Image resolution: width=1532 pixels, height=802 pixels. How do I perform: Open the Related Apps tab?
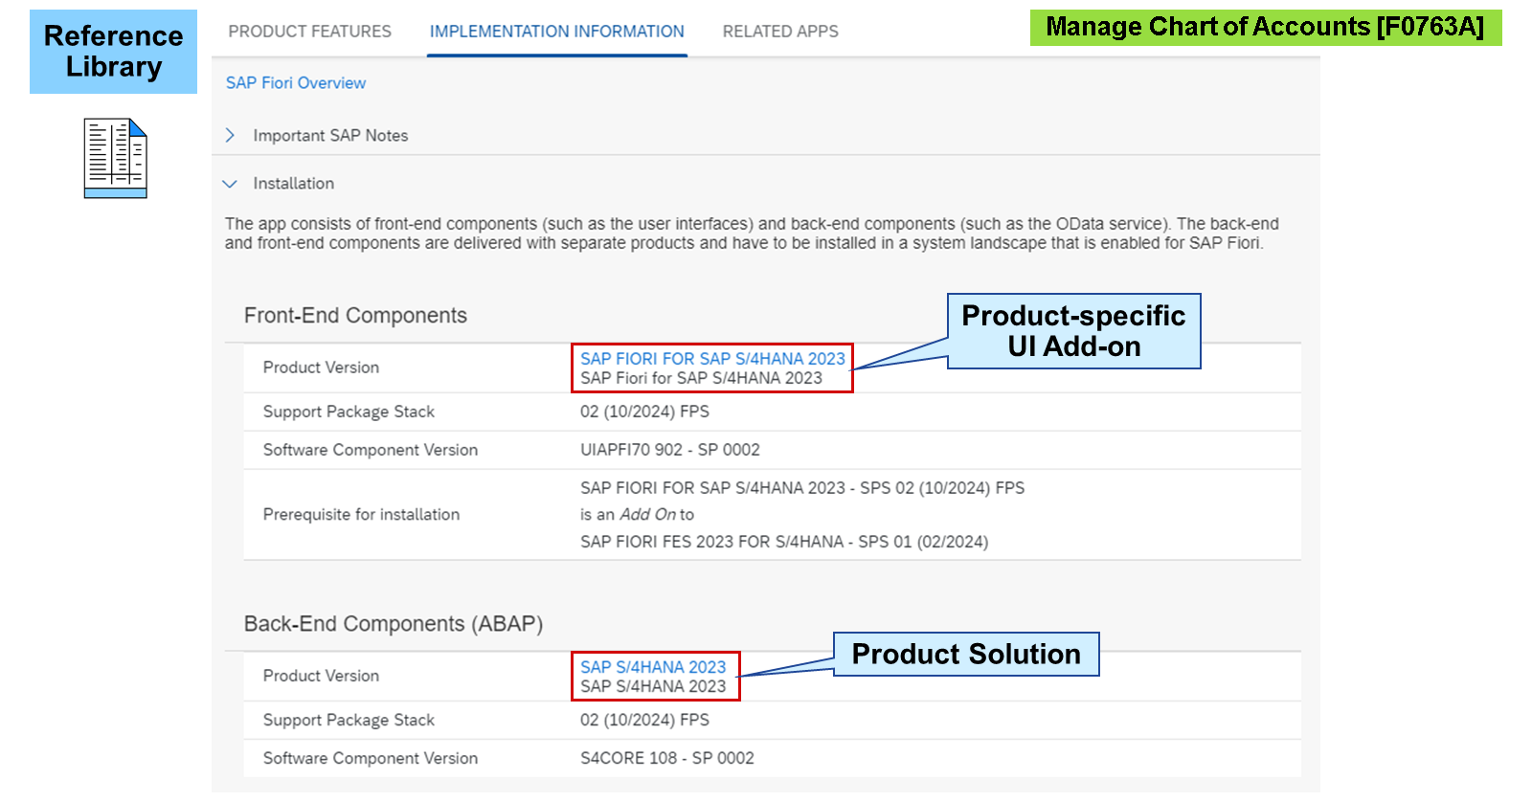tap(780, 32)
